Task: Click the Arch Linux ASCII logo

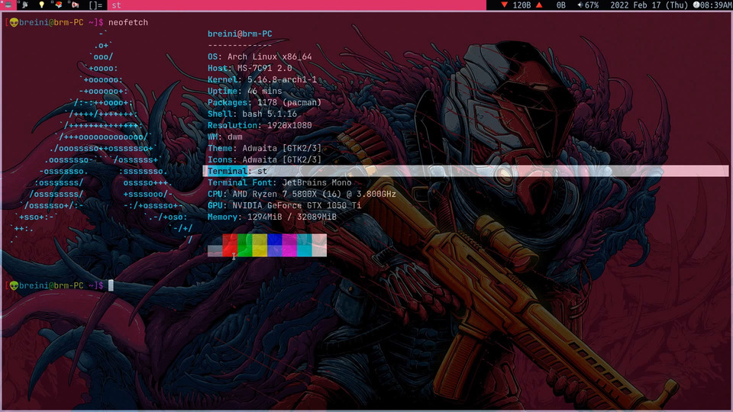Action: click(102, 137)
